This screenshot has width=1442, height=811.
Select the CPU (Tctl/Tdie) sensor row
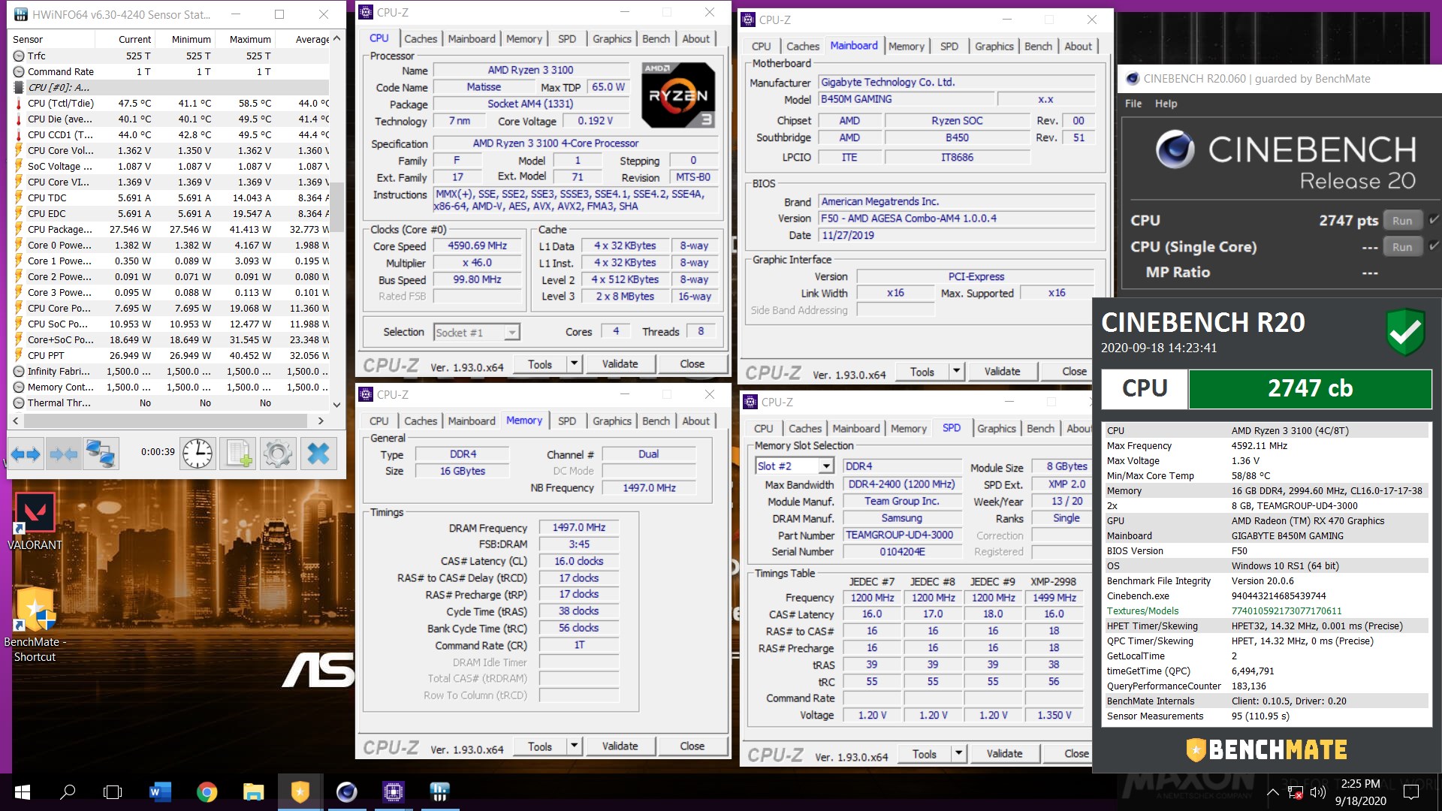[170, 103]
